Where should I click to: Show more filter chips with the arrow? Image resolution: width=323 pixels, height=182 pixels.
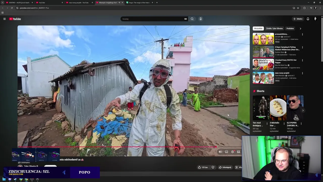(300, 29)
